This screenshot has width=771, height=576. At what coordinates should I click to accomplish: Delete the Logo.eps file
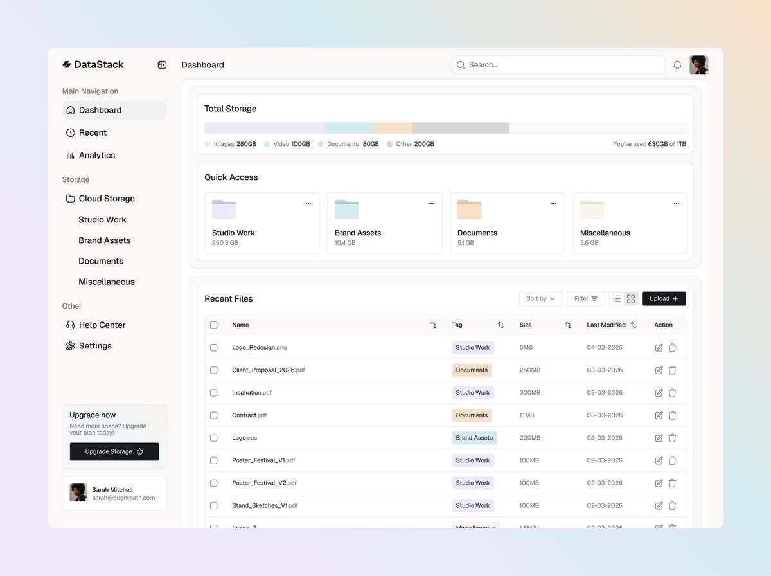tap(672, 438)
